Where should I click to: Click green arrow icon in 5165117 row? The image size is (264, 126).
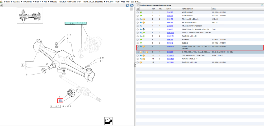pos(141,16)
